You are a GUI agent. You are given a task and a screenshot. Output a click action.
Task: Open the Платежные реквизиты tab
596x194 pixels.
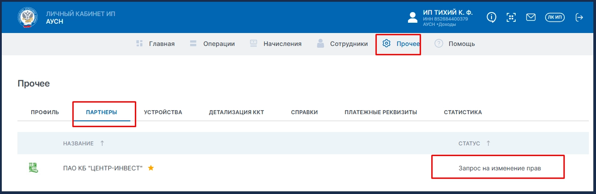click(380, 112)
